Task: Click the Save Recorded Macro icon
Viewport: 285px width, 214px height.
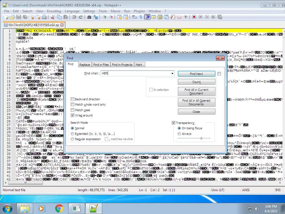Action: coord(220,17)
